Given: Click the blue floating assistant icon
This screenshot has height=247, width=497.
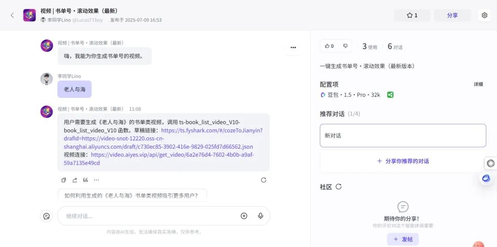Looking at the screenshot, I should click(x=486, y=179).
